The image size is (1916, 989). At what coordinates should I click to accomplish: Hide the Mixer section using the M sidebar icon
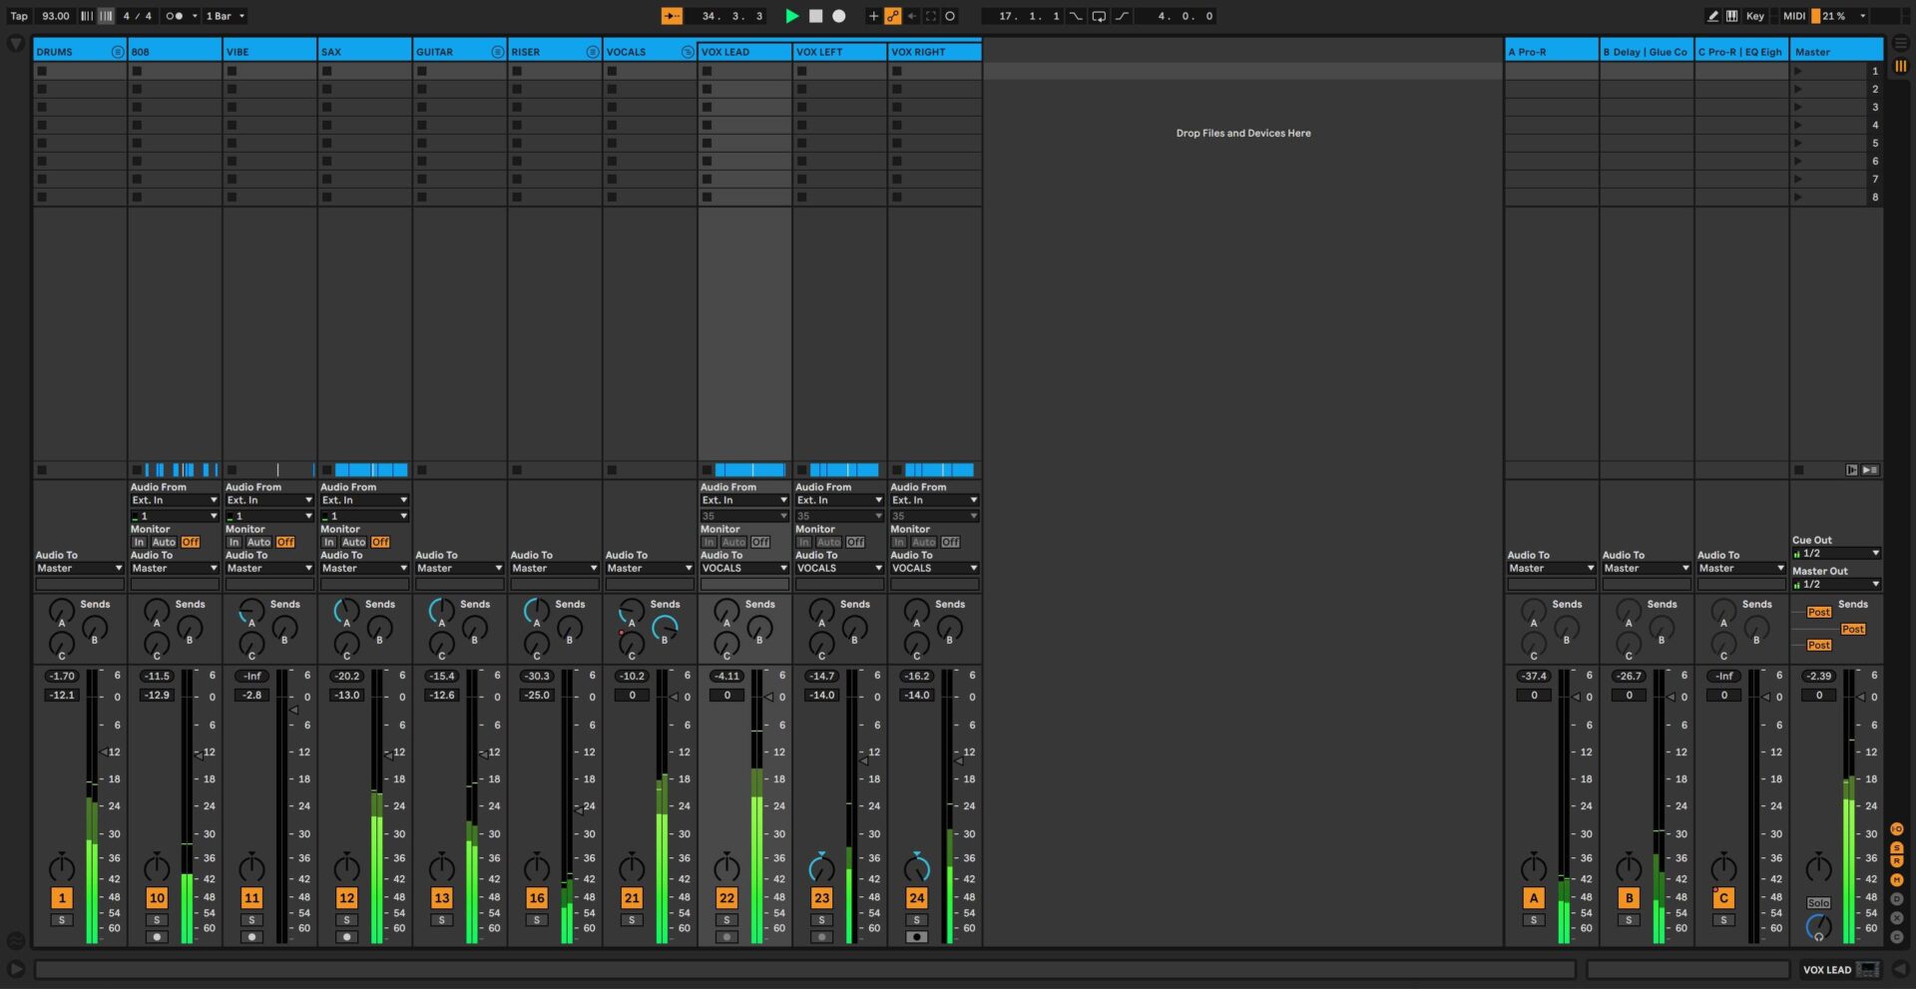[1897, 882]
